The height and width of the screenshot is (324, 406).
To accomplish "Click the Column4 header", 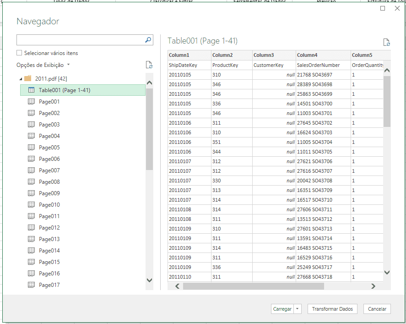I will 324,55.
